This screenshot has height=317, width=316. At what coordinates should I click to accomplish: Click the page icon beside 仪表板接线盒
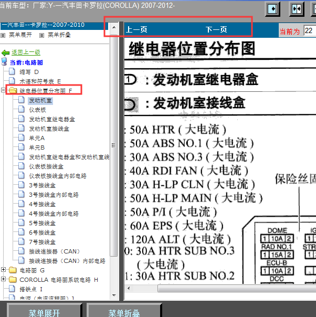tap(22, 166)
